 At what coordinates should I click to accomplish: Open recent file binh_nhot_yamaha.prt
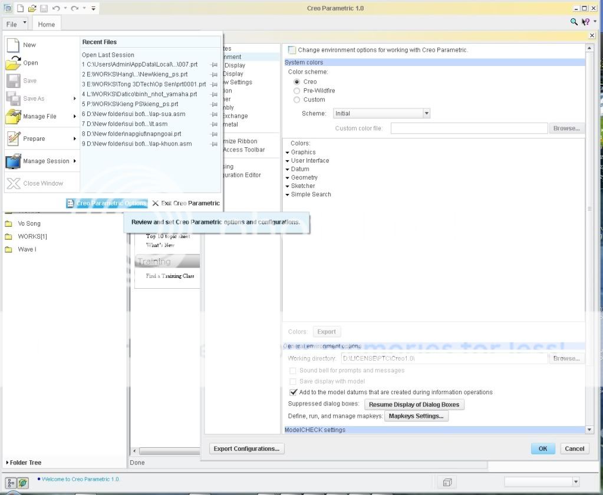point(139,94)
